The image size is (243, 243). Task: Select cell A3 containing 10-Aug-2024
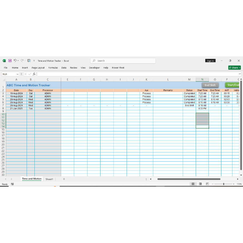(16, 93)
